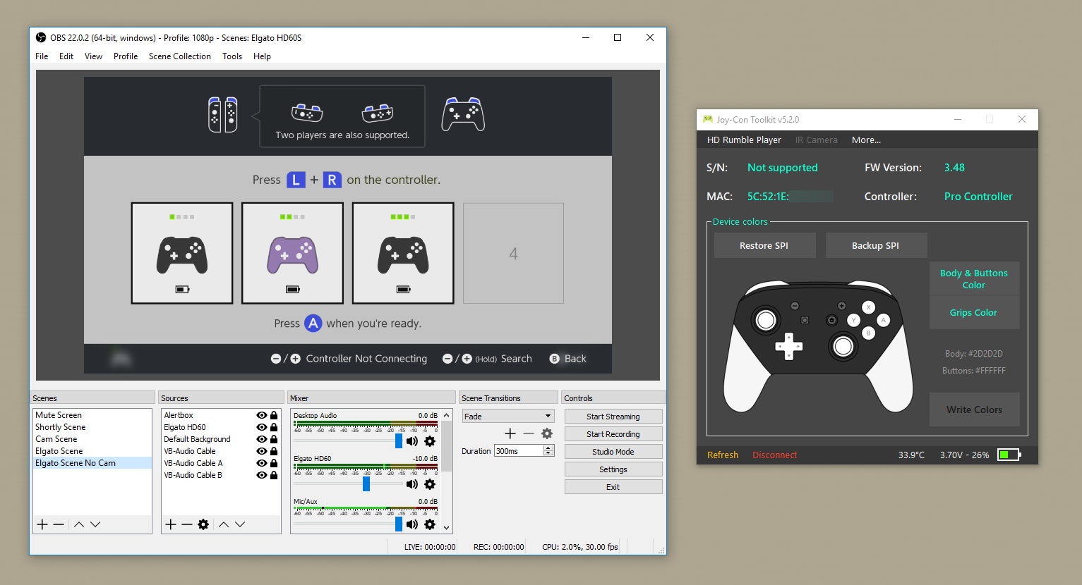Select the Cam Scene in the Scenes list

[x=92, y=439]
